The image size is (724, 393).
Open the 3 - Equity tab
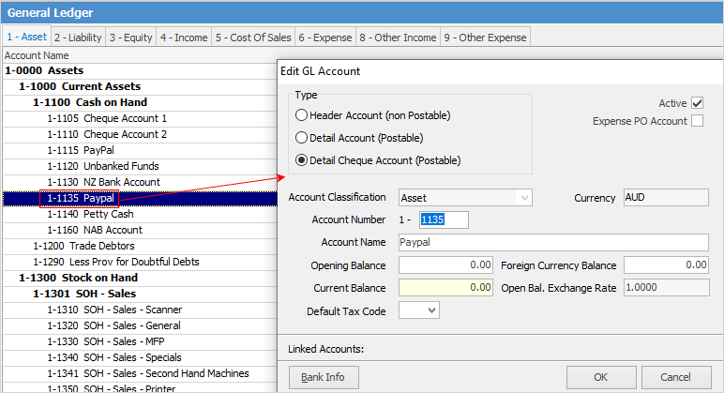pos(131,38)
